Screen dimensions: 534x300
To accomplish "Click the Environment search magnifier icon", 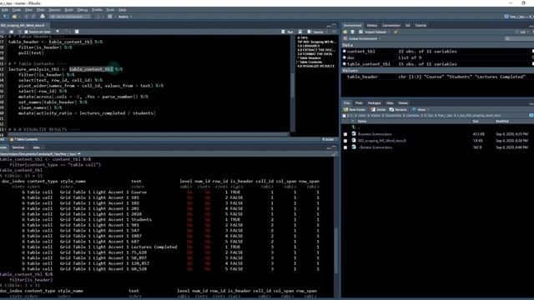I will pyautogui.click(x=507, y=39).
